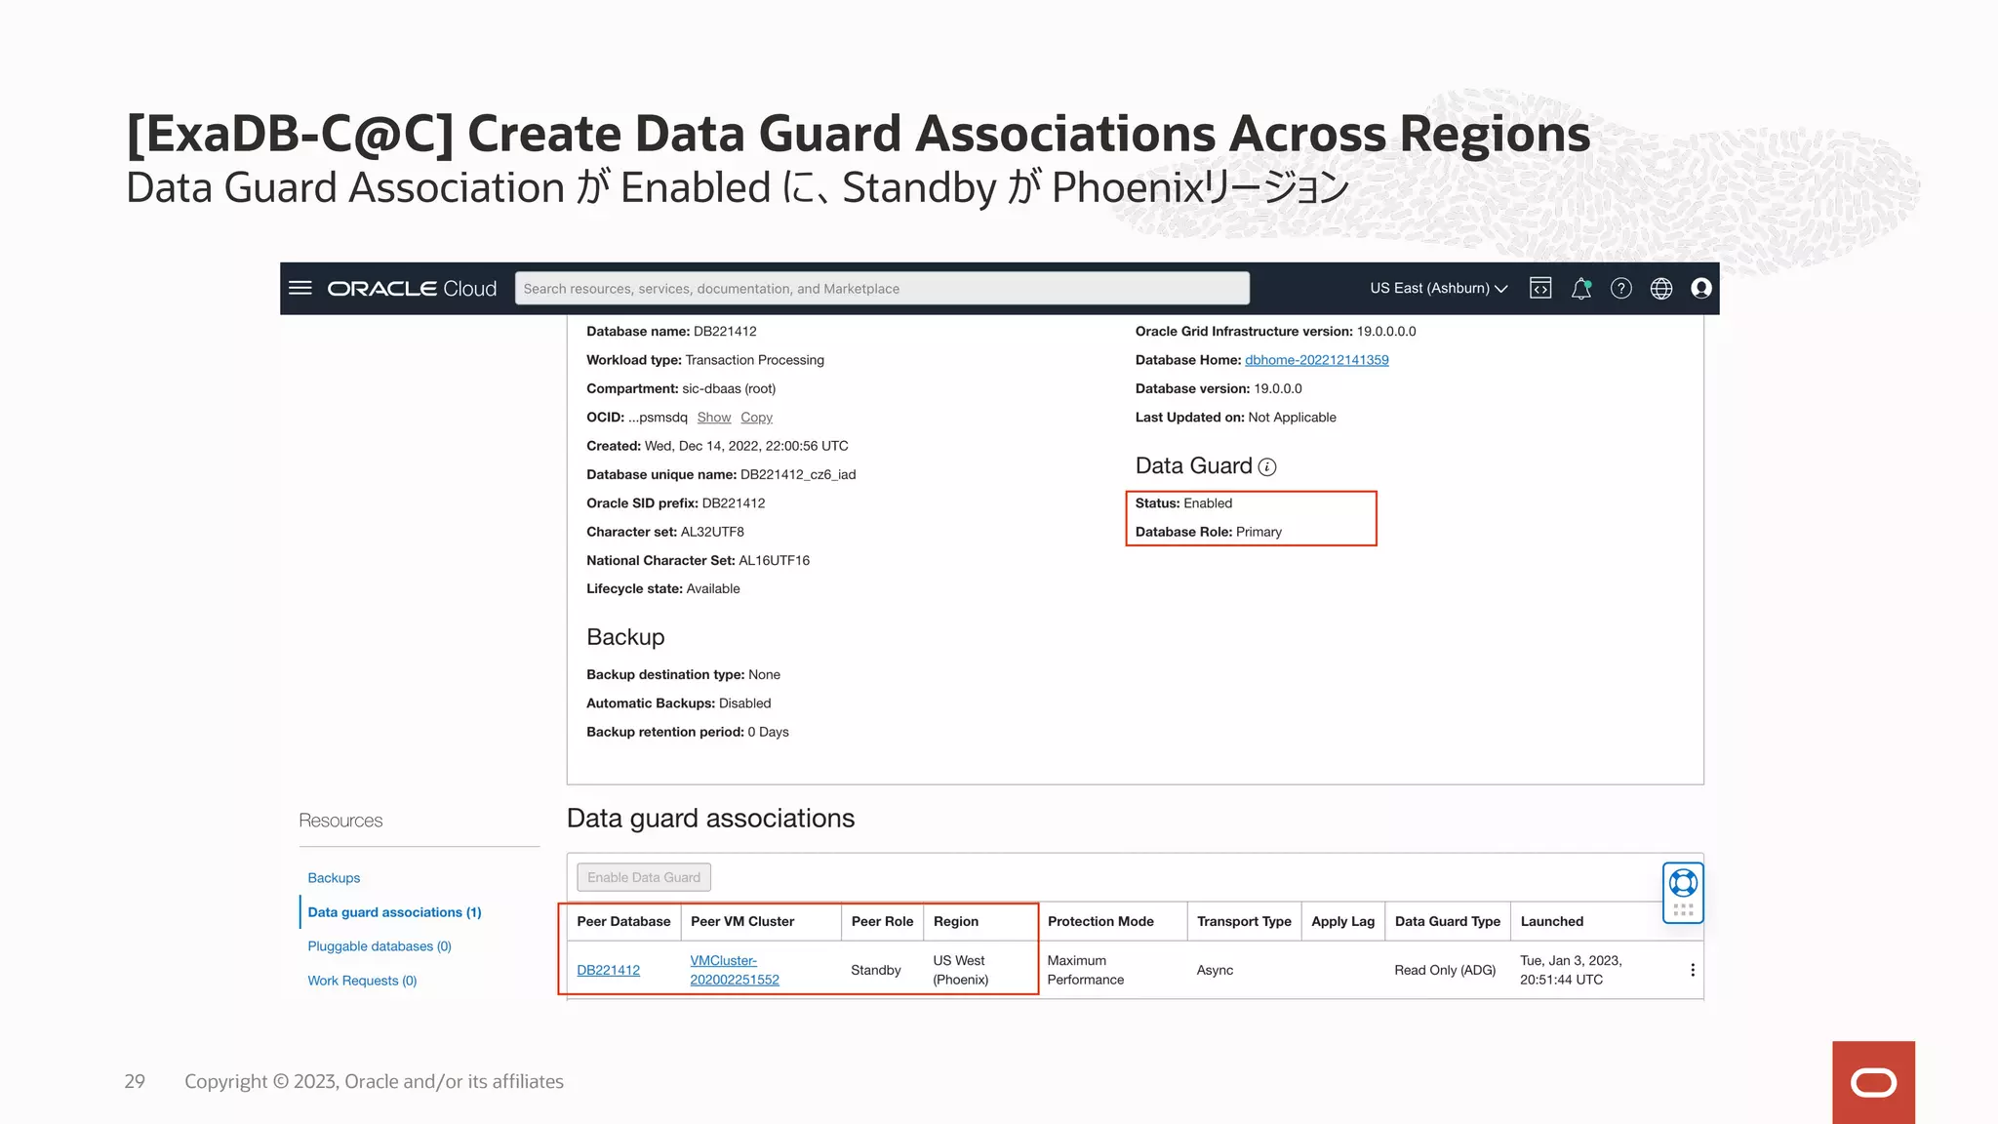
Task: Click the Tue, Jan 3, 2023 launched timestamp
Action: click(x=1571, y=970)
